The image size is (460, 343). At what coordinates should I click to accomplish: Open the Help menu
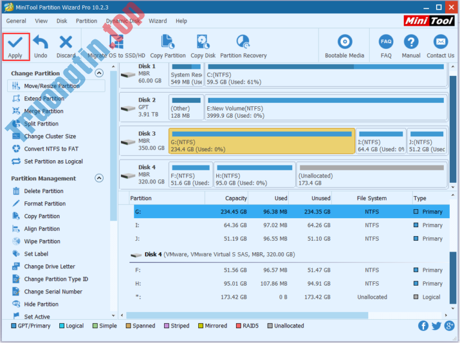click(x=181, y=21)
